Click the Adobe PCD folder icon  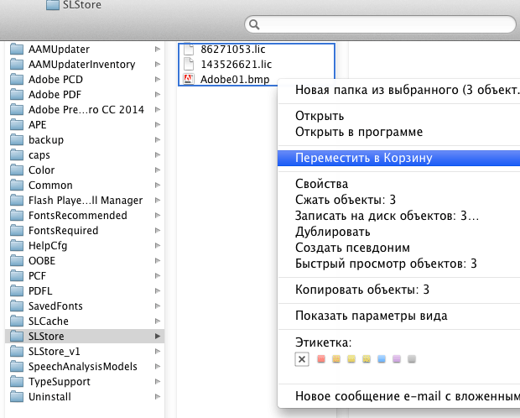click(17, 80)
